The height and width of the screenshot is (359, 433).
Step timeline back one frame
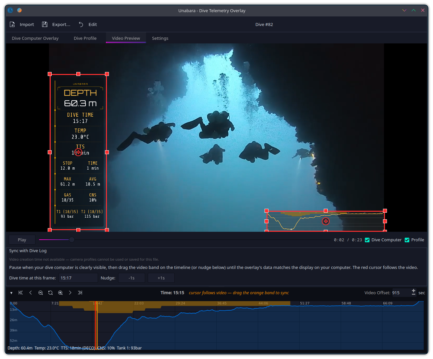pyautogui.click(x=31, y=293)
